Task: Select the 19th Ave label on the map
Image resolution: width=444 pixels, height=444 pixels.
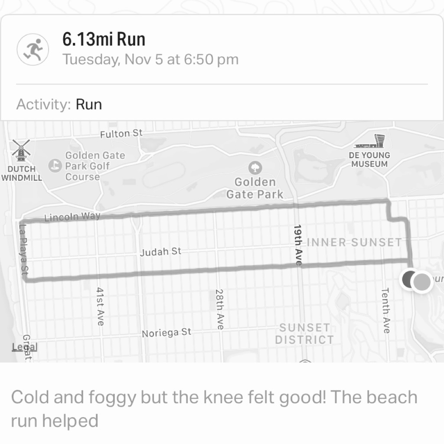Action: (x=297, y=245)
